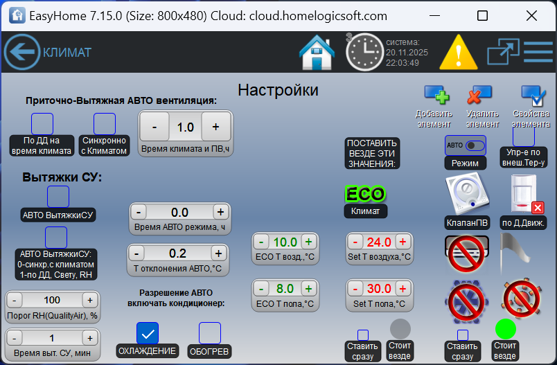The image size is (557, 365).
Task: Increase ECO T пола temperature
Action: (308, 289)
